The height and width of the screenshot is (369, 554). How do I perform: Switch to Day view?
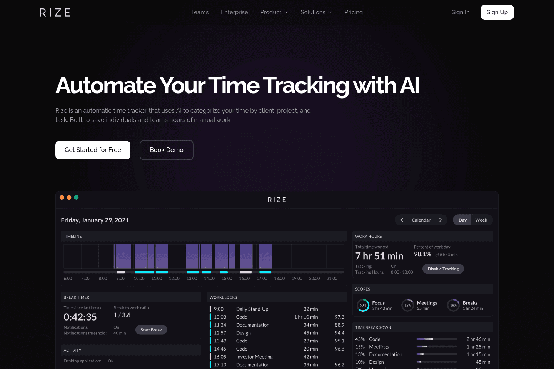462,220
